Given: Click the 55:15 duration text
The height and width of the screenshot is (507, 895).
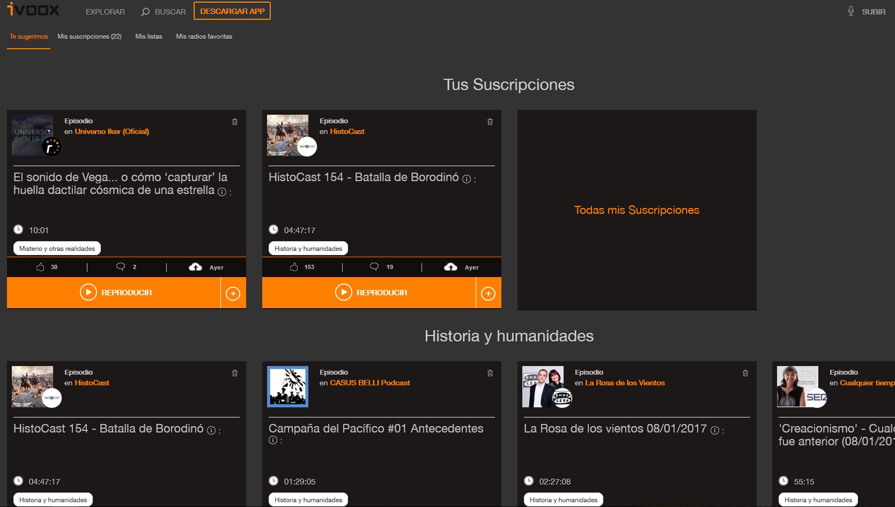Looking at the screenshot, I should (804, 482).
